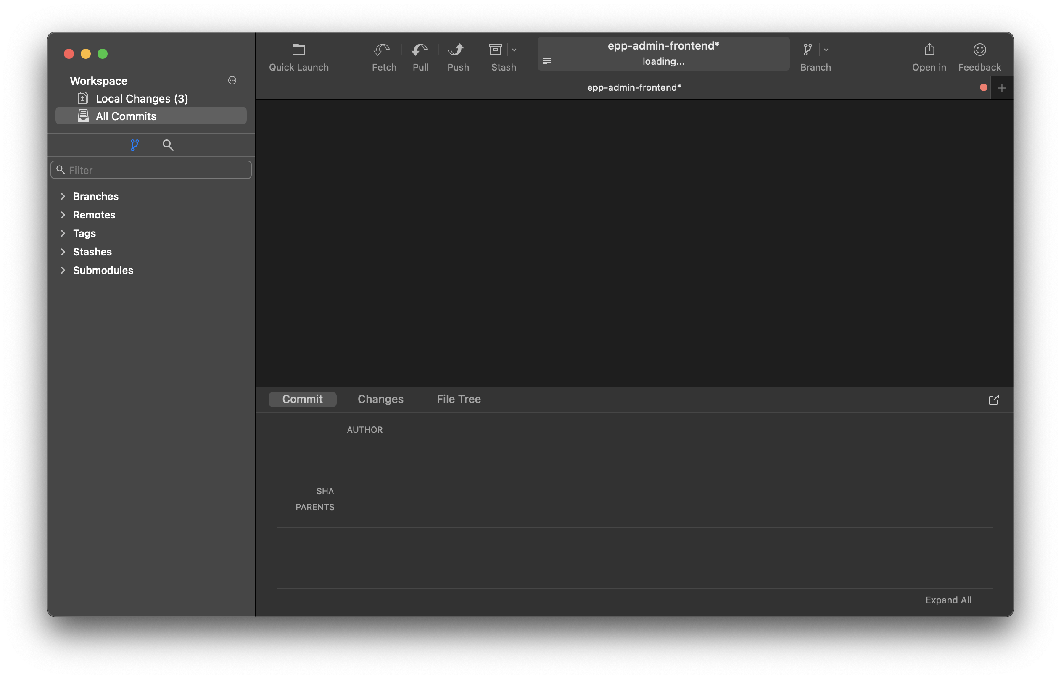1061x679 pixels.
Task: Switch sidebar to the search icon
Action: click(x=168, y=145)
